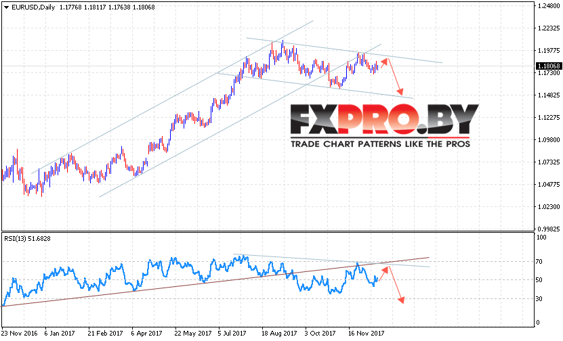Click the 3 Oct 2017 date label

tap(320, 333)
